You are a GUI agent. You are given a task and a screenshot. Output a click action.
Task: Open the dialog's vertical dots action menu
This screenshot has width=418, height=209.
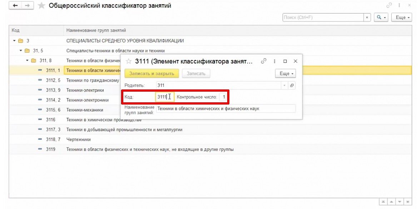coord(274,61)
